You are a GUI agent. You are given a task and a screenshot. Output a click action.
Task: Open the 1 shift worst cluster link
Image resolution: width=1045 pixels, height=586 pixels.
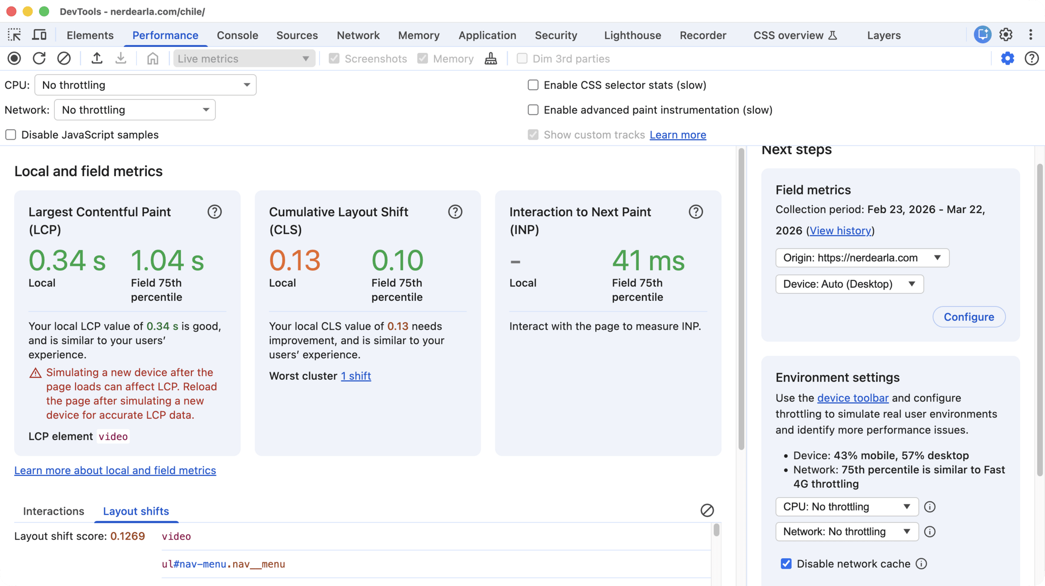(x=355, y=376)
